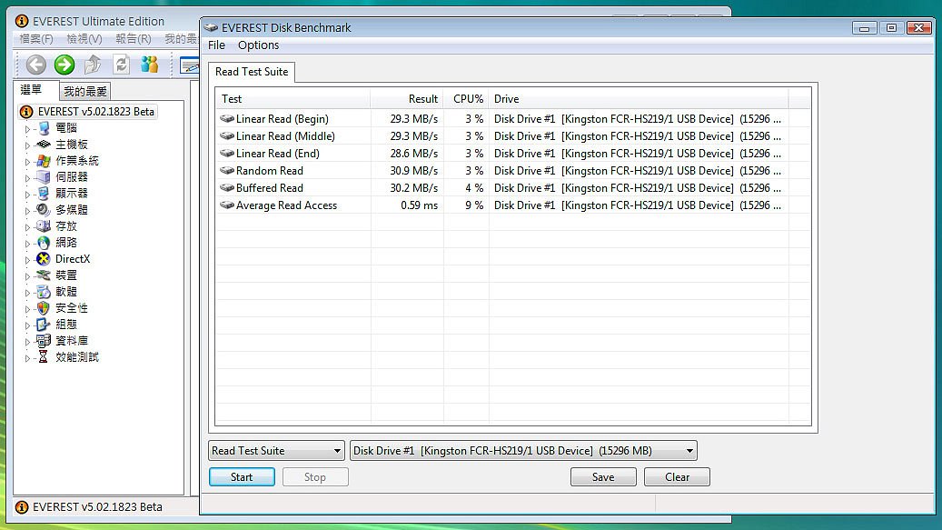Open the 檢視(V) menu in EVEREST
Screen dimensions: 942x530
tap(84, 38)
